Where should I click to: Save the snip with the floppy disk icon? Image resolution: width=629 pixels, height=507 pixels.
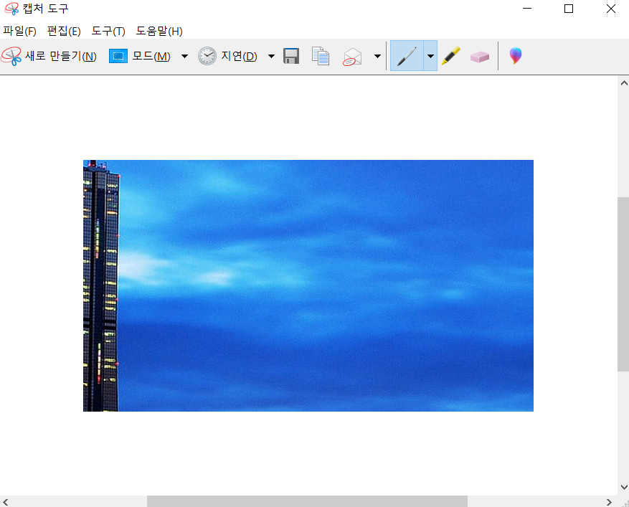(291, 56)
